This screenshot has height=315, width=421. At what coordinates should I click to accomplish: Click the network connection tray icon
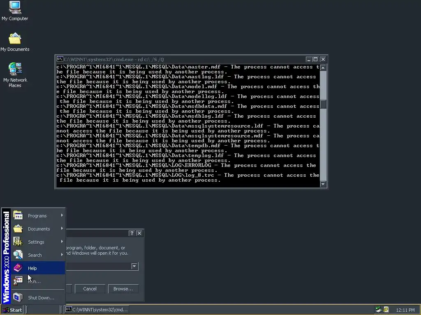tap(379, 310)
